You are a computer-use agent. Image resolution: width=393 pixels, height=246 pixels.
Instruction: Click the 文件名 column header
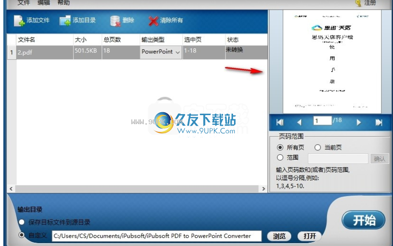pyautogui.click(x=44, y=40)
